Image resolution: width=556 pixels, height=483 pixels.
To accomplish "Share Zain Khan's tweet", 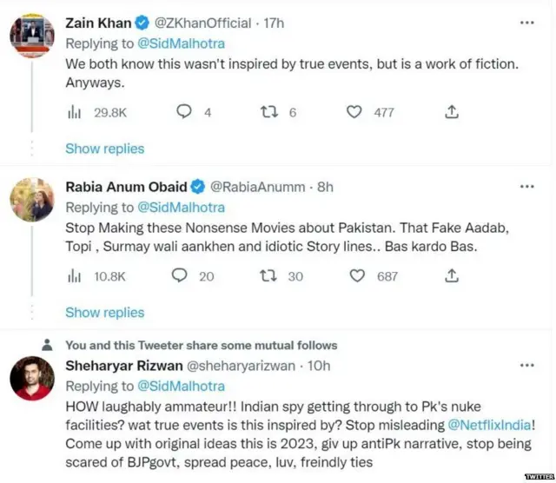I will [x=451, y=112].
